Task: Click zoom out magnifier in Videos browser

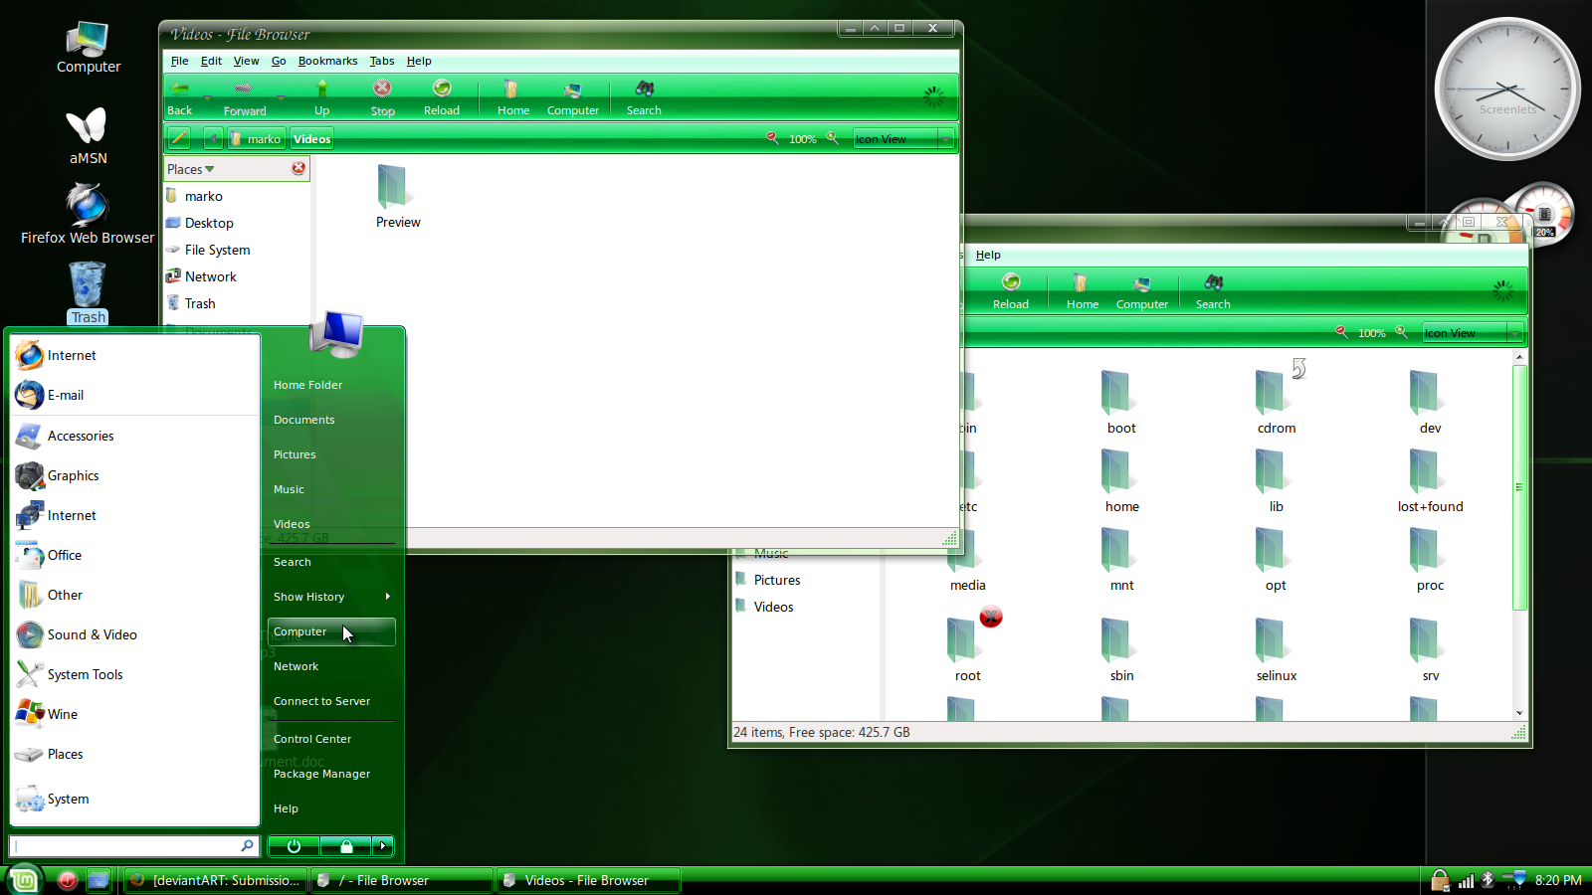Action: point(772,138)
